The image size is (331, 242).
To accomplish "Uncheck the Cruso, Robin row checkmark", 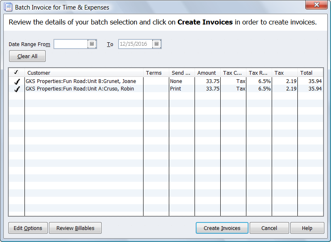I will (17, 89).
